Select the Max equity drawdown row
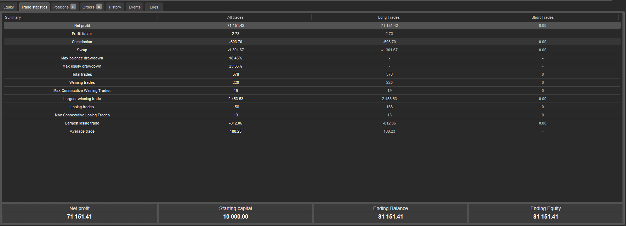This screenshot has width=626, height=226. tap(82, 66)
